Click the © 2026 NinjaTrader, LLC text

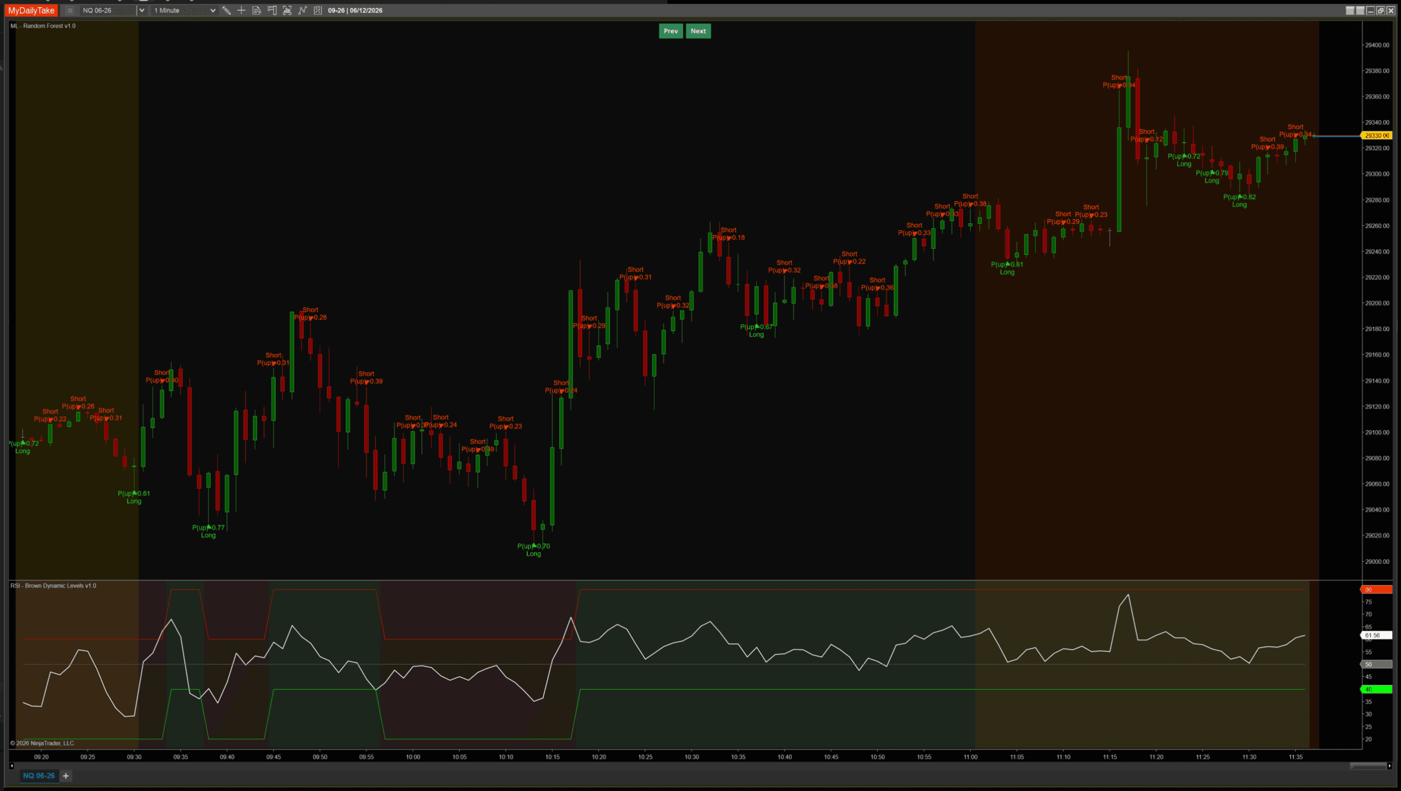[42, 743]
